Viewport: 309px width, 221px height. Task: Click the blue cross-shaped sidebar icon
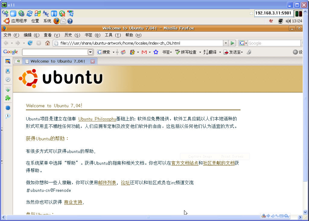click(8, 108)
